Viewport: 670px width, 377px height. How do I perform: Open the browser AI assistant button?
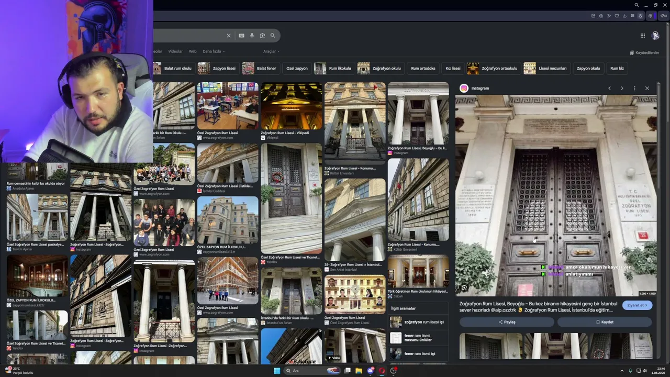tap(663, 16)
